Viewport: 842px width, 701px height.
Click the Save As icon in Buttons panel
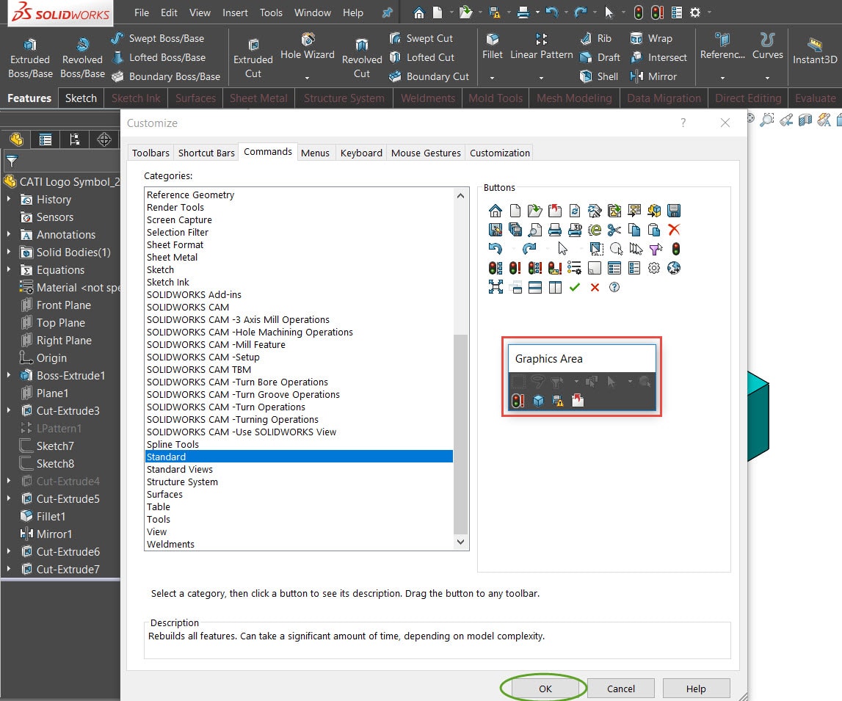click(x=496, y=230)
